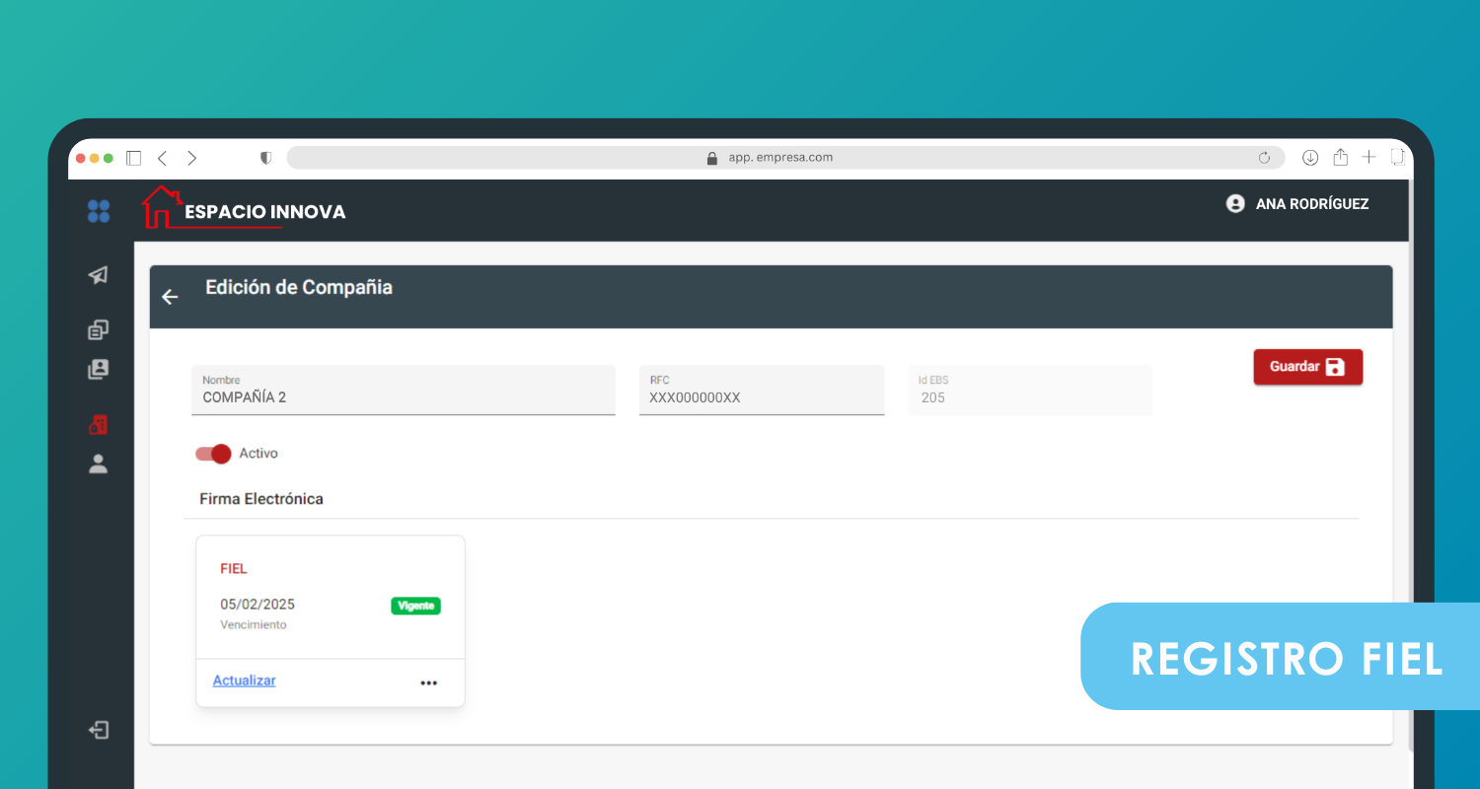The height and width of the screenshot is (789, 1480).
Task: Click the red company building sidebar icon
Action: [98, 425]
